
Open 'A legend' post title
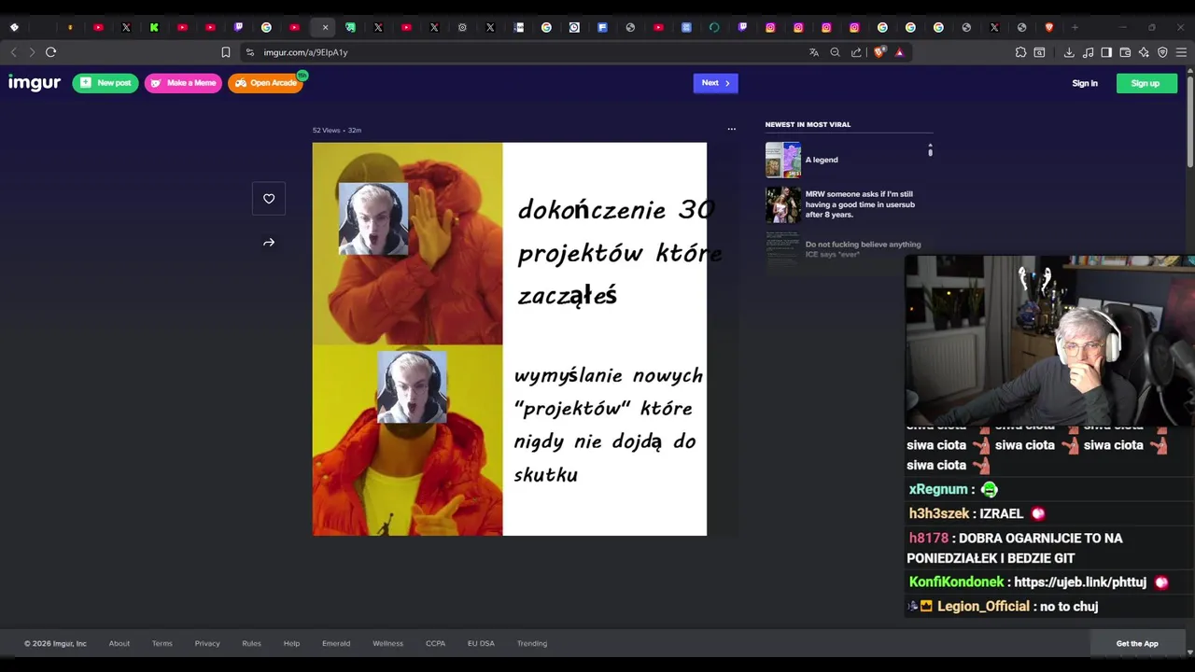pyautogui.click(x=822, y=160)
